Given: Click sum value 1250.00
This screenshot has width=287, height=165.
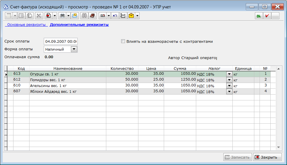Looking at the screenshot, I should tap(180, 80).
